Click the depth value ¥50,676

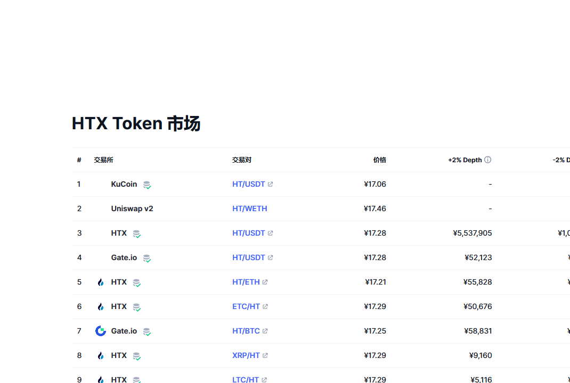(x=478, y=306)
